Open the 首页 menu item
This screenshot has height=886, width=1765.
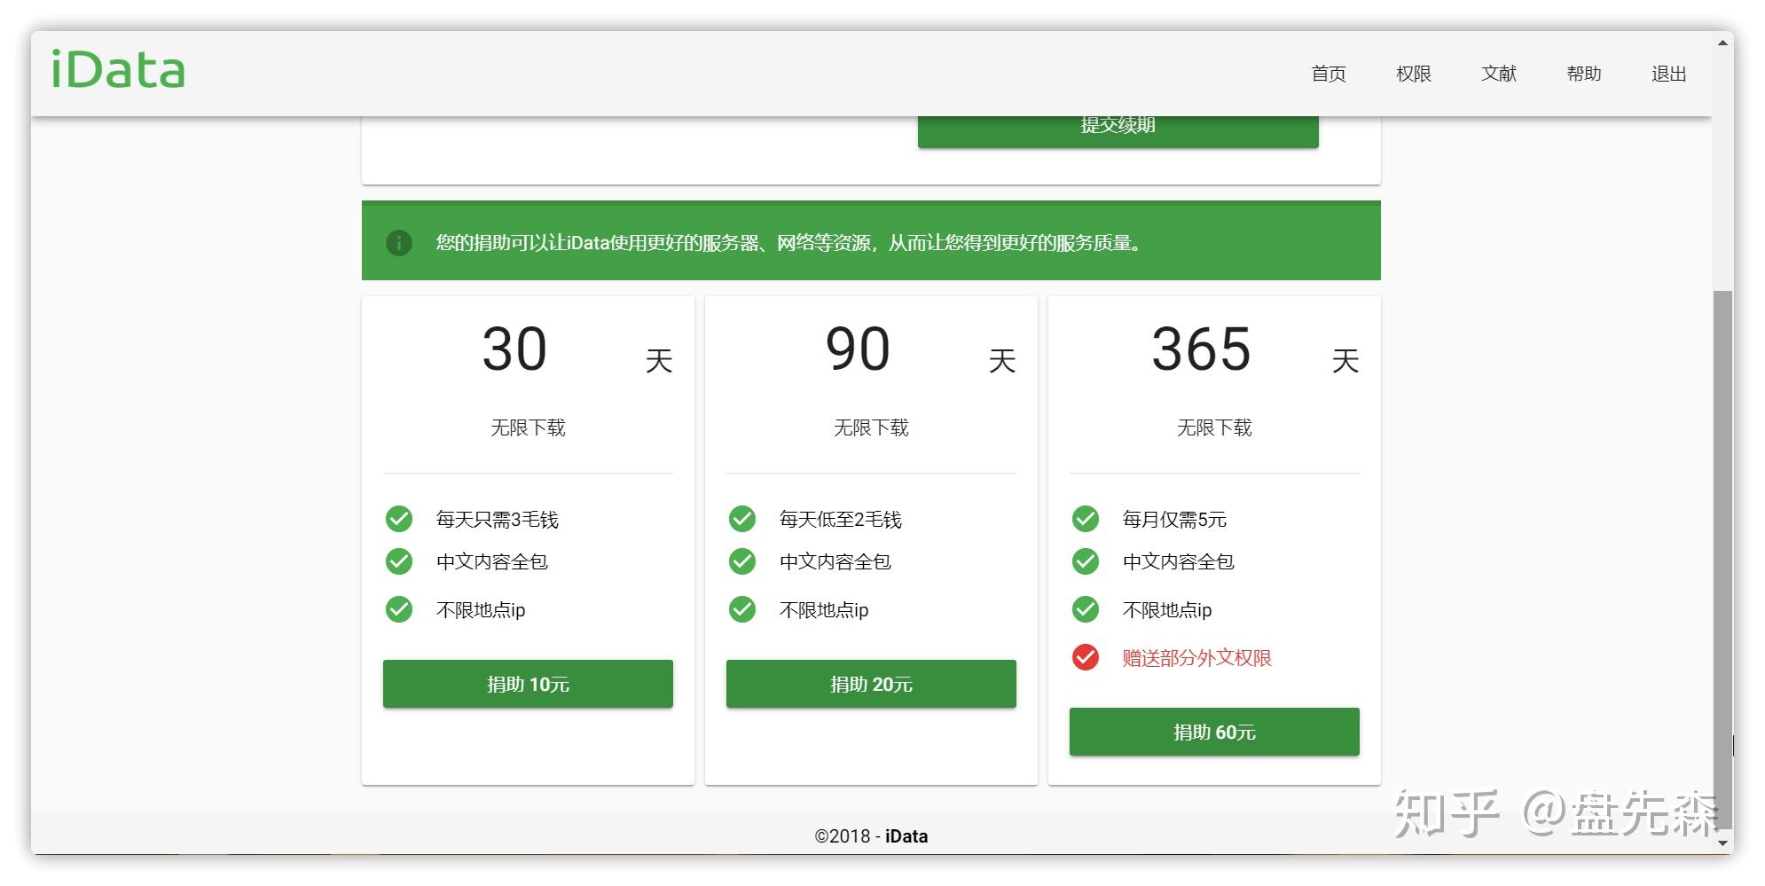pyautogui.click(x=1329, y=74)
